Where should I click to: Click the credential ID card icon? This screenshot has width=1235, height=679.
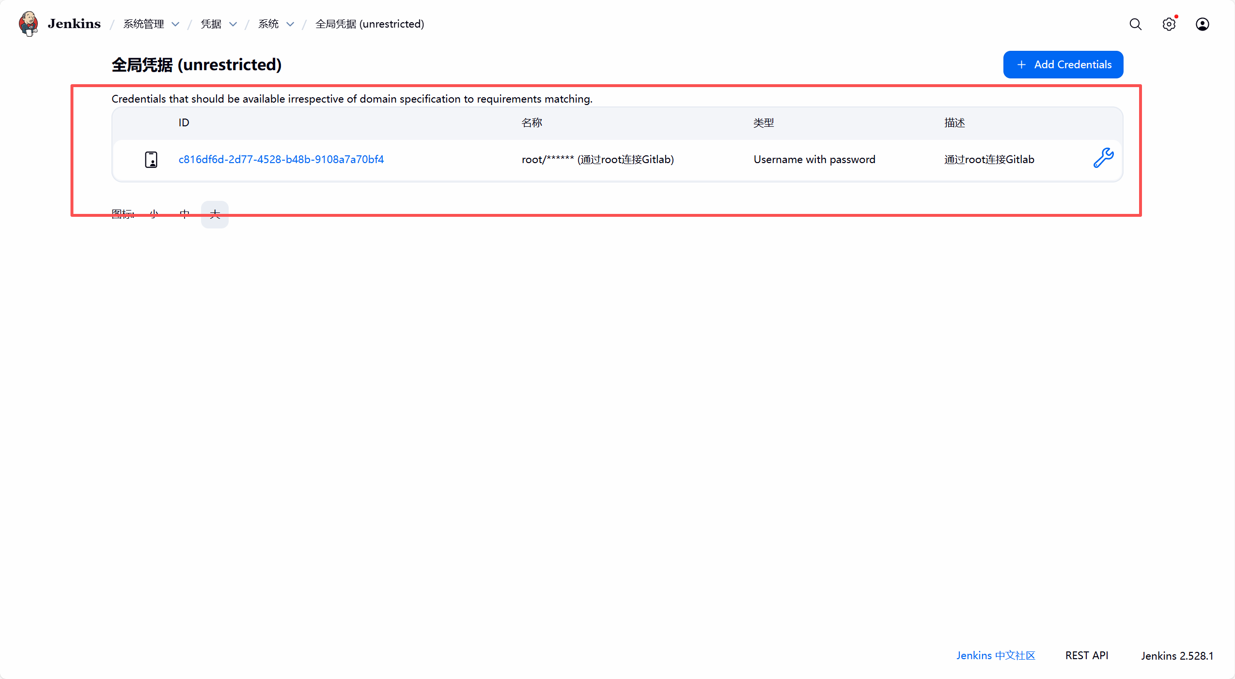[151, 159]
